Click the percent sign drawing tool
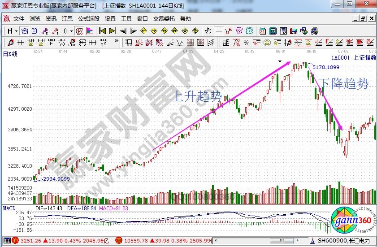377x247 pixels. (246, 43)
